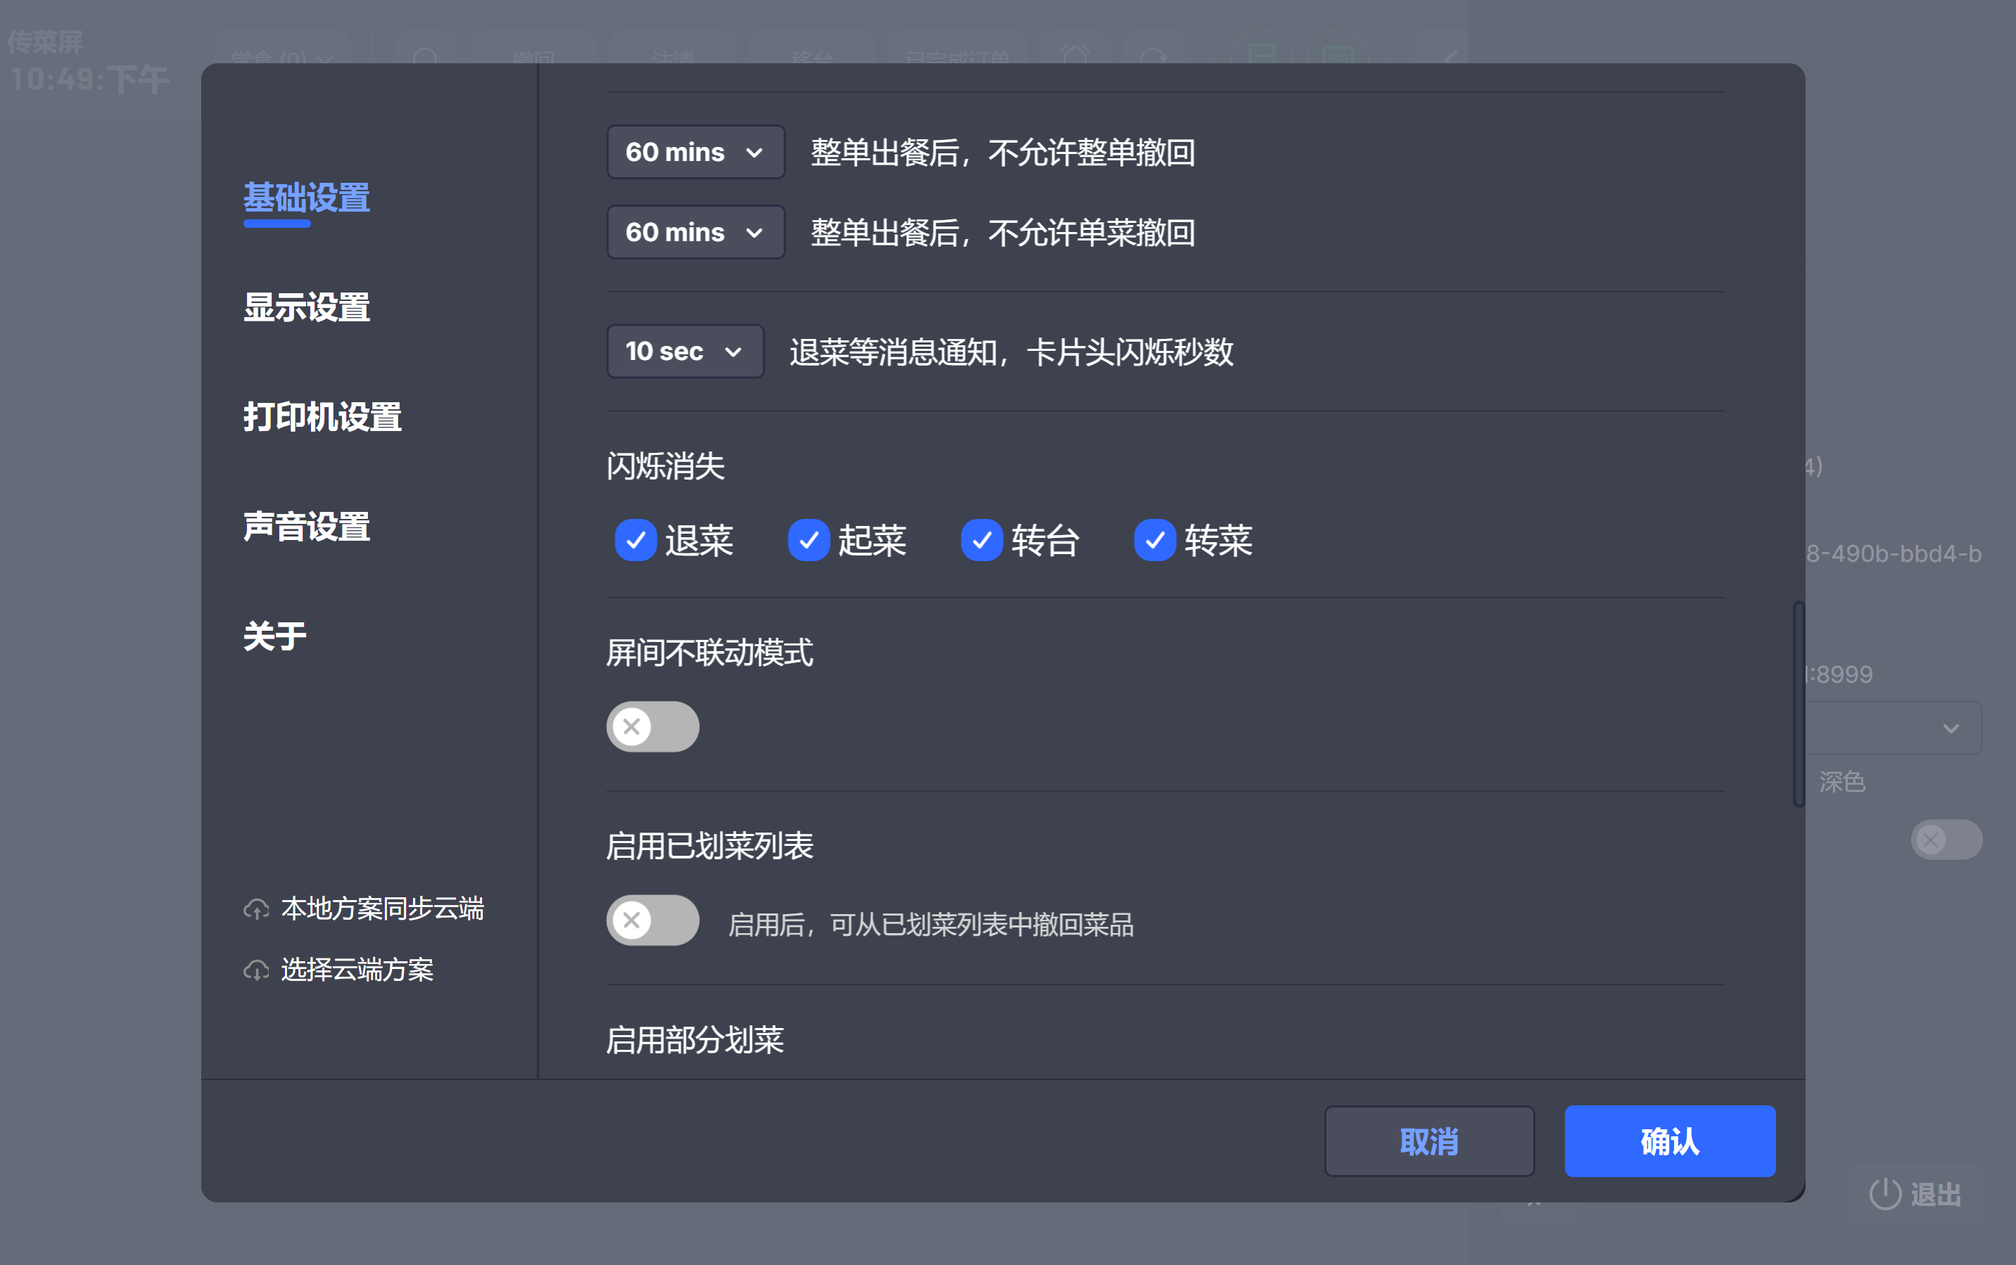Click label 退菜等消息通知，卡片头闪烁秒数

[x=1011, y=352]
